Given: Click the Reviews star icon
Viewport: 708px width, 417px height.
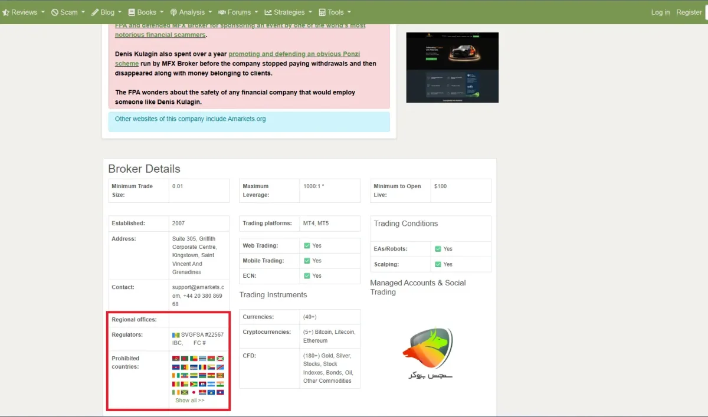Looking at the screenshot, I should point(6,12).
